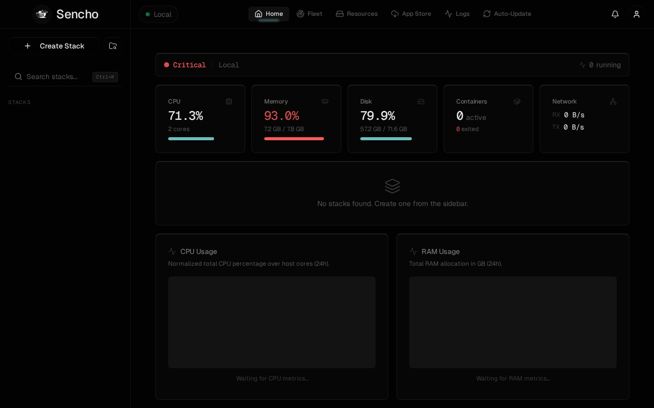This screenshot has width=654, height=408.
Task: Click the 0 exited containers text
Action: pyautogui.click(x=468, y=129)
